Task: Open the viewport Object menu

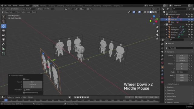Action: click(x=34, y=12)
